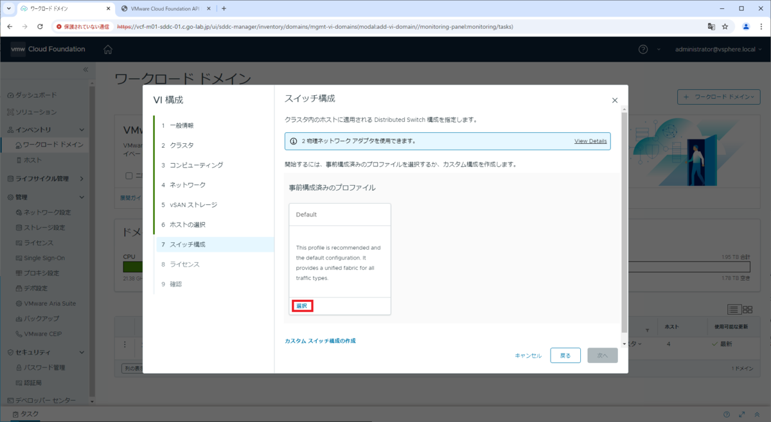Screen dimensions: 771x422
Task: Click the 戻る button
Action: (565, 355)
